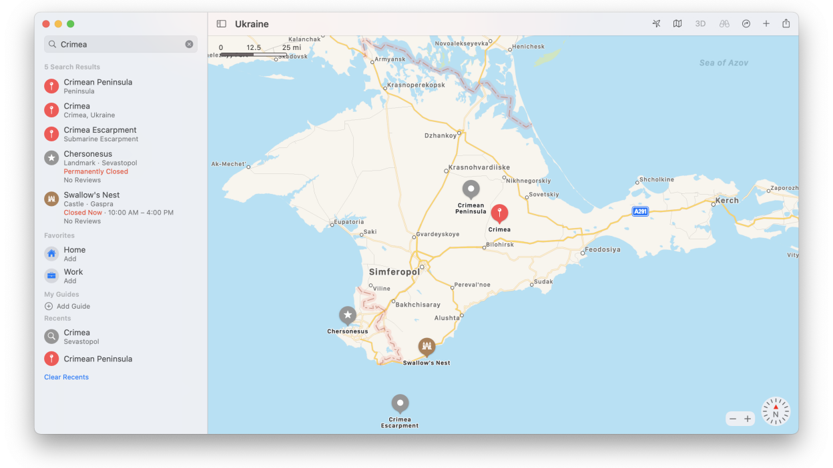Click Crimea Escarpment map pin
The image size is (833, 468).
pos(400,403)
